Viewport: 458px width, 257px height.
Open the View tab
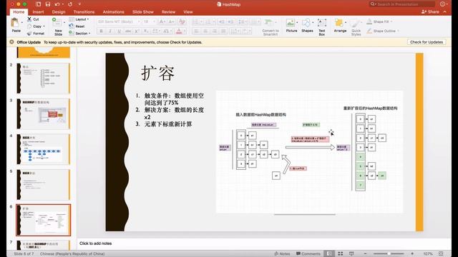[x=187, y=12]
